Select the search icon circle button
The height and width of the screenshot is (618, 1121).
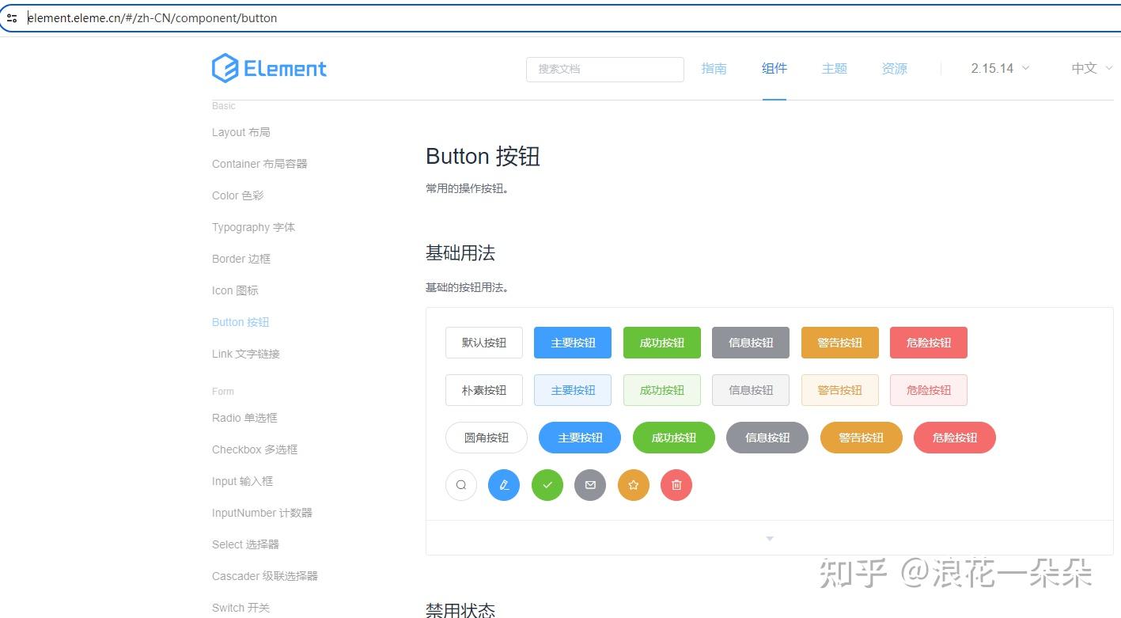tap(461, 484)
